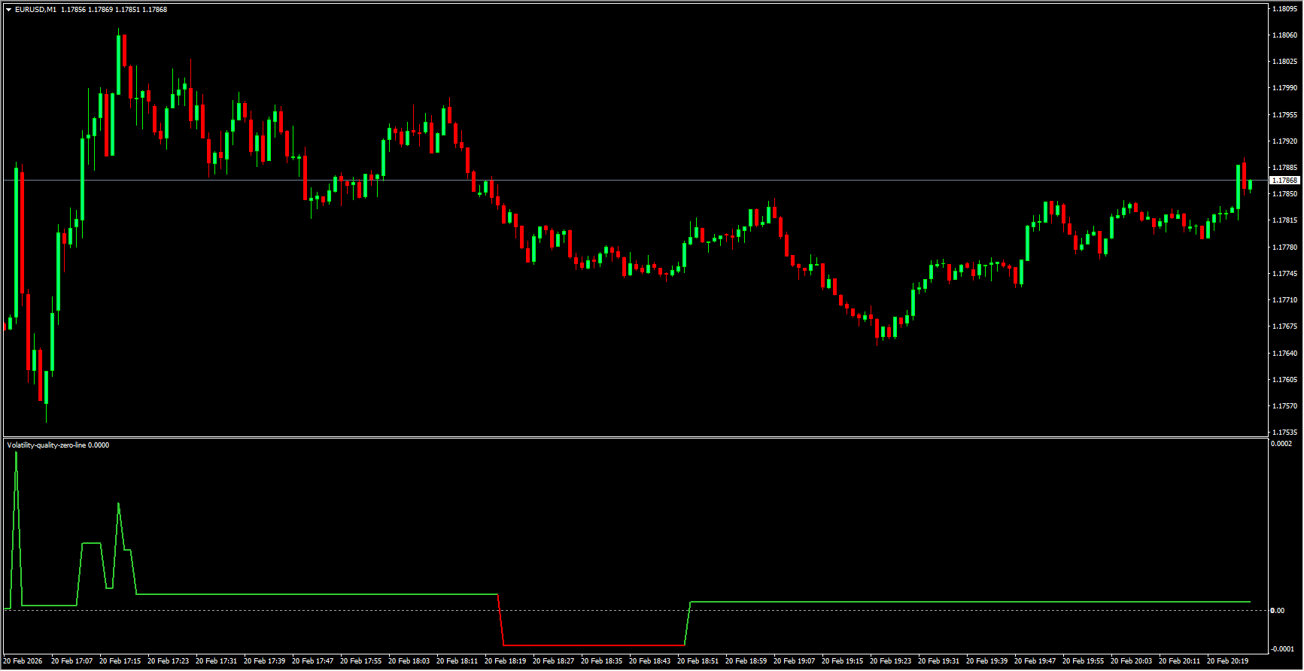Viewport: 1304px width, 671px height.
Task: Click the 1.17570 level on price axis
Action: (x=1284, y=406)
